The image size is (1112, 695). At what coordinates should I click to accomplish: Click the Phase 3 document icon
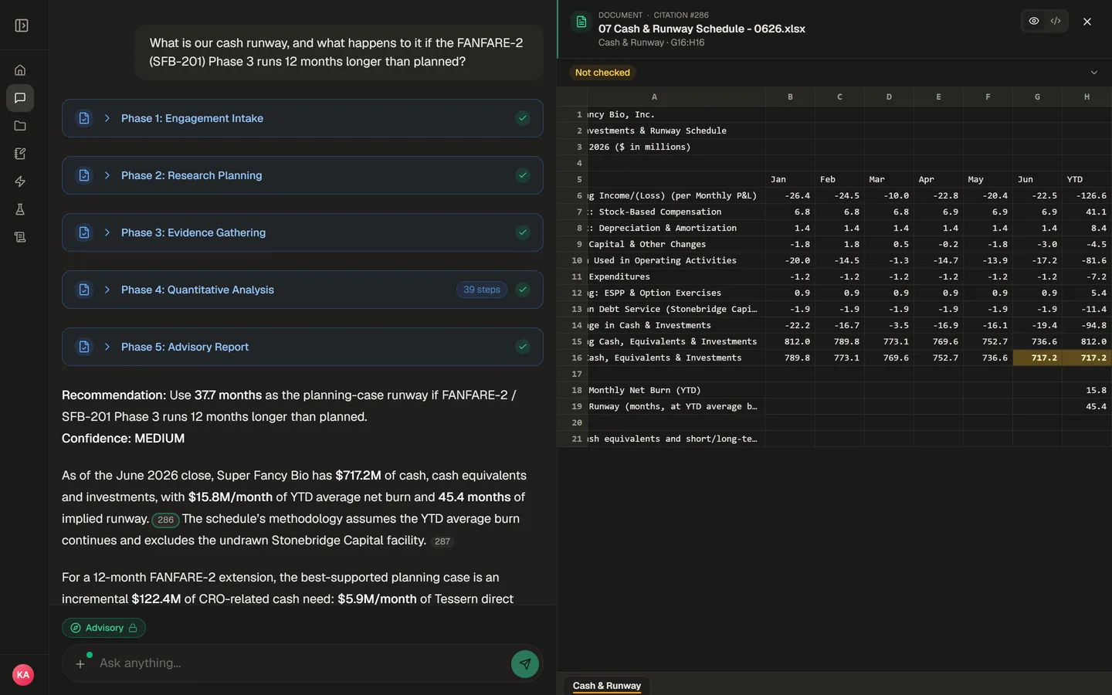tap(84, 232)
